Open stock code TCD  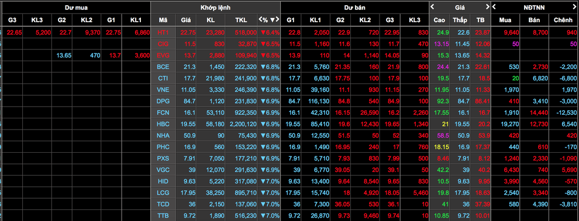click(163, 204)
